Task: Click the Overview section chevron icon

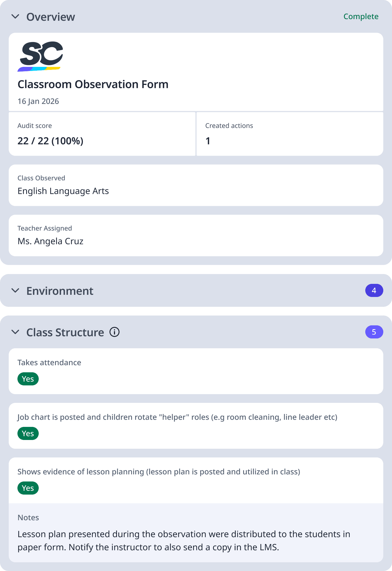Action: coord(16,16)
